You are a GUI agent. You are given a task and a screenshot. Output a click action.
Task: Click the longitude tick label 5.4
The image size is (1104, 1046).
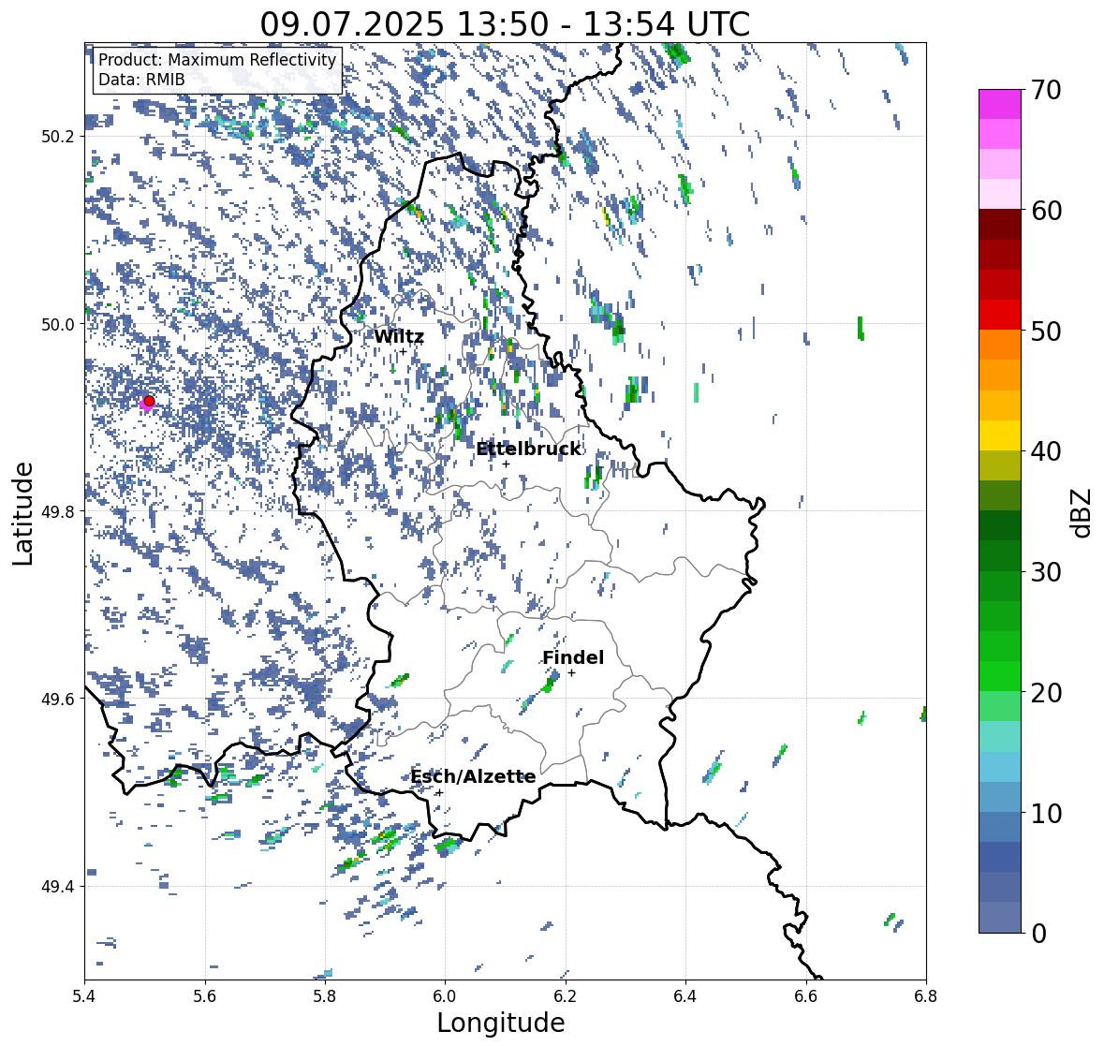tap(84, 996)
